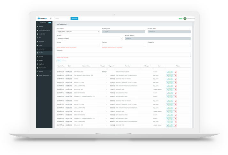Screen dimensions: 228x155
Task: Click the Search button
Action: 74,18
